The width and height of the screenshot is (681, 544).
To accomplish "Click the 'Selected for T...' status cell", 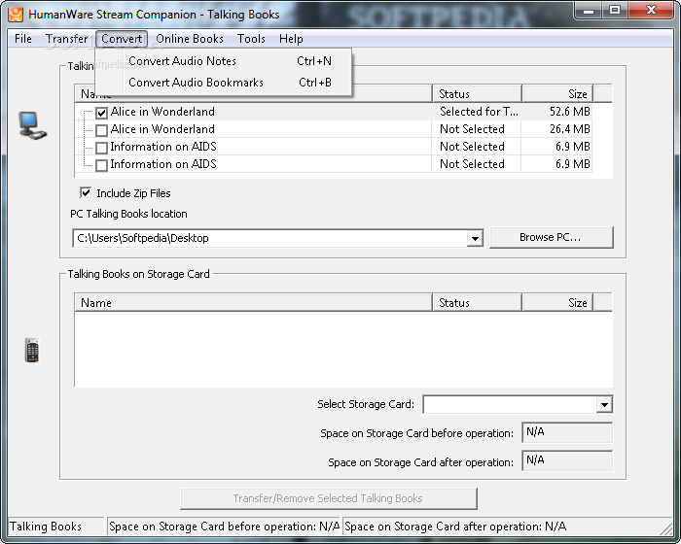I will (x=479, y=112).
